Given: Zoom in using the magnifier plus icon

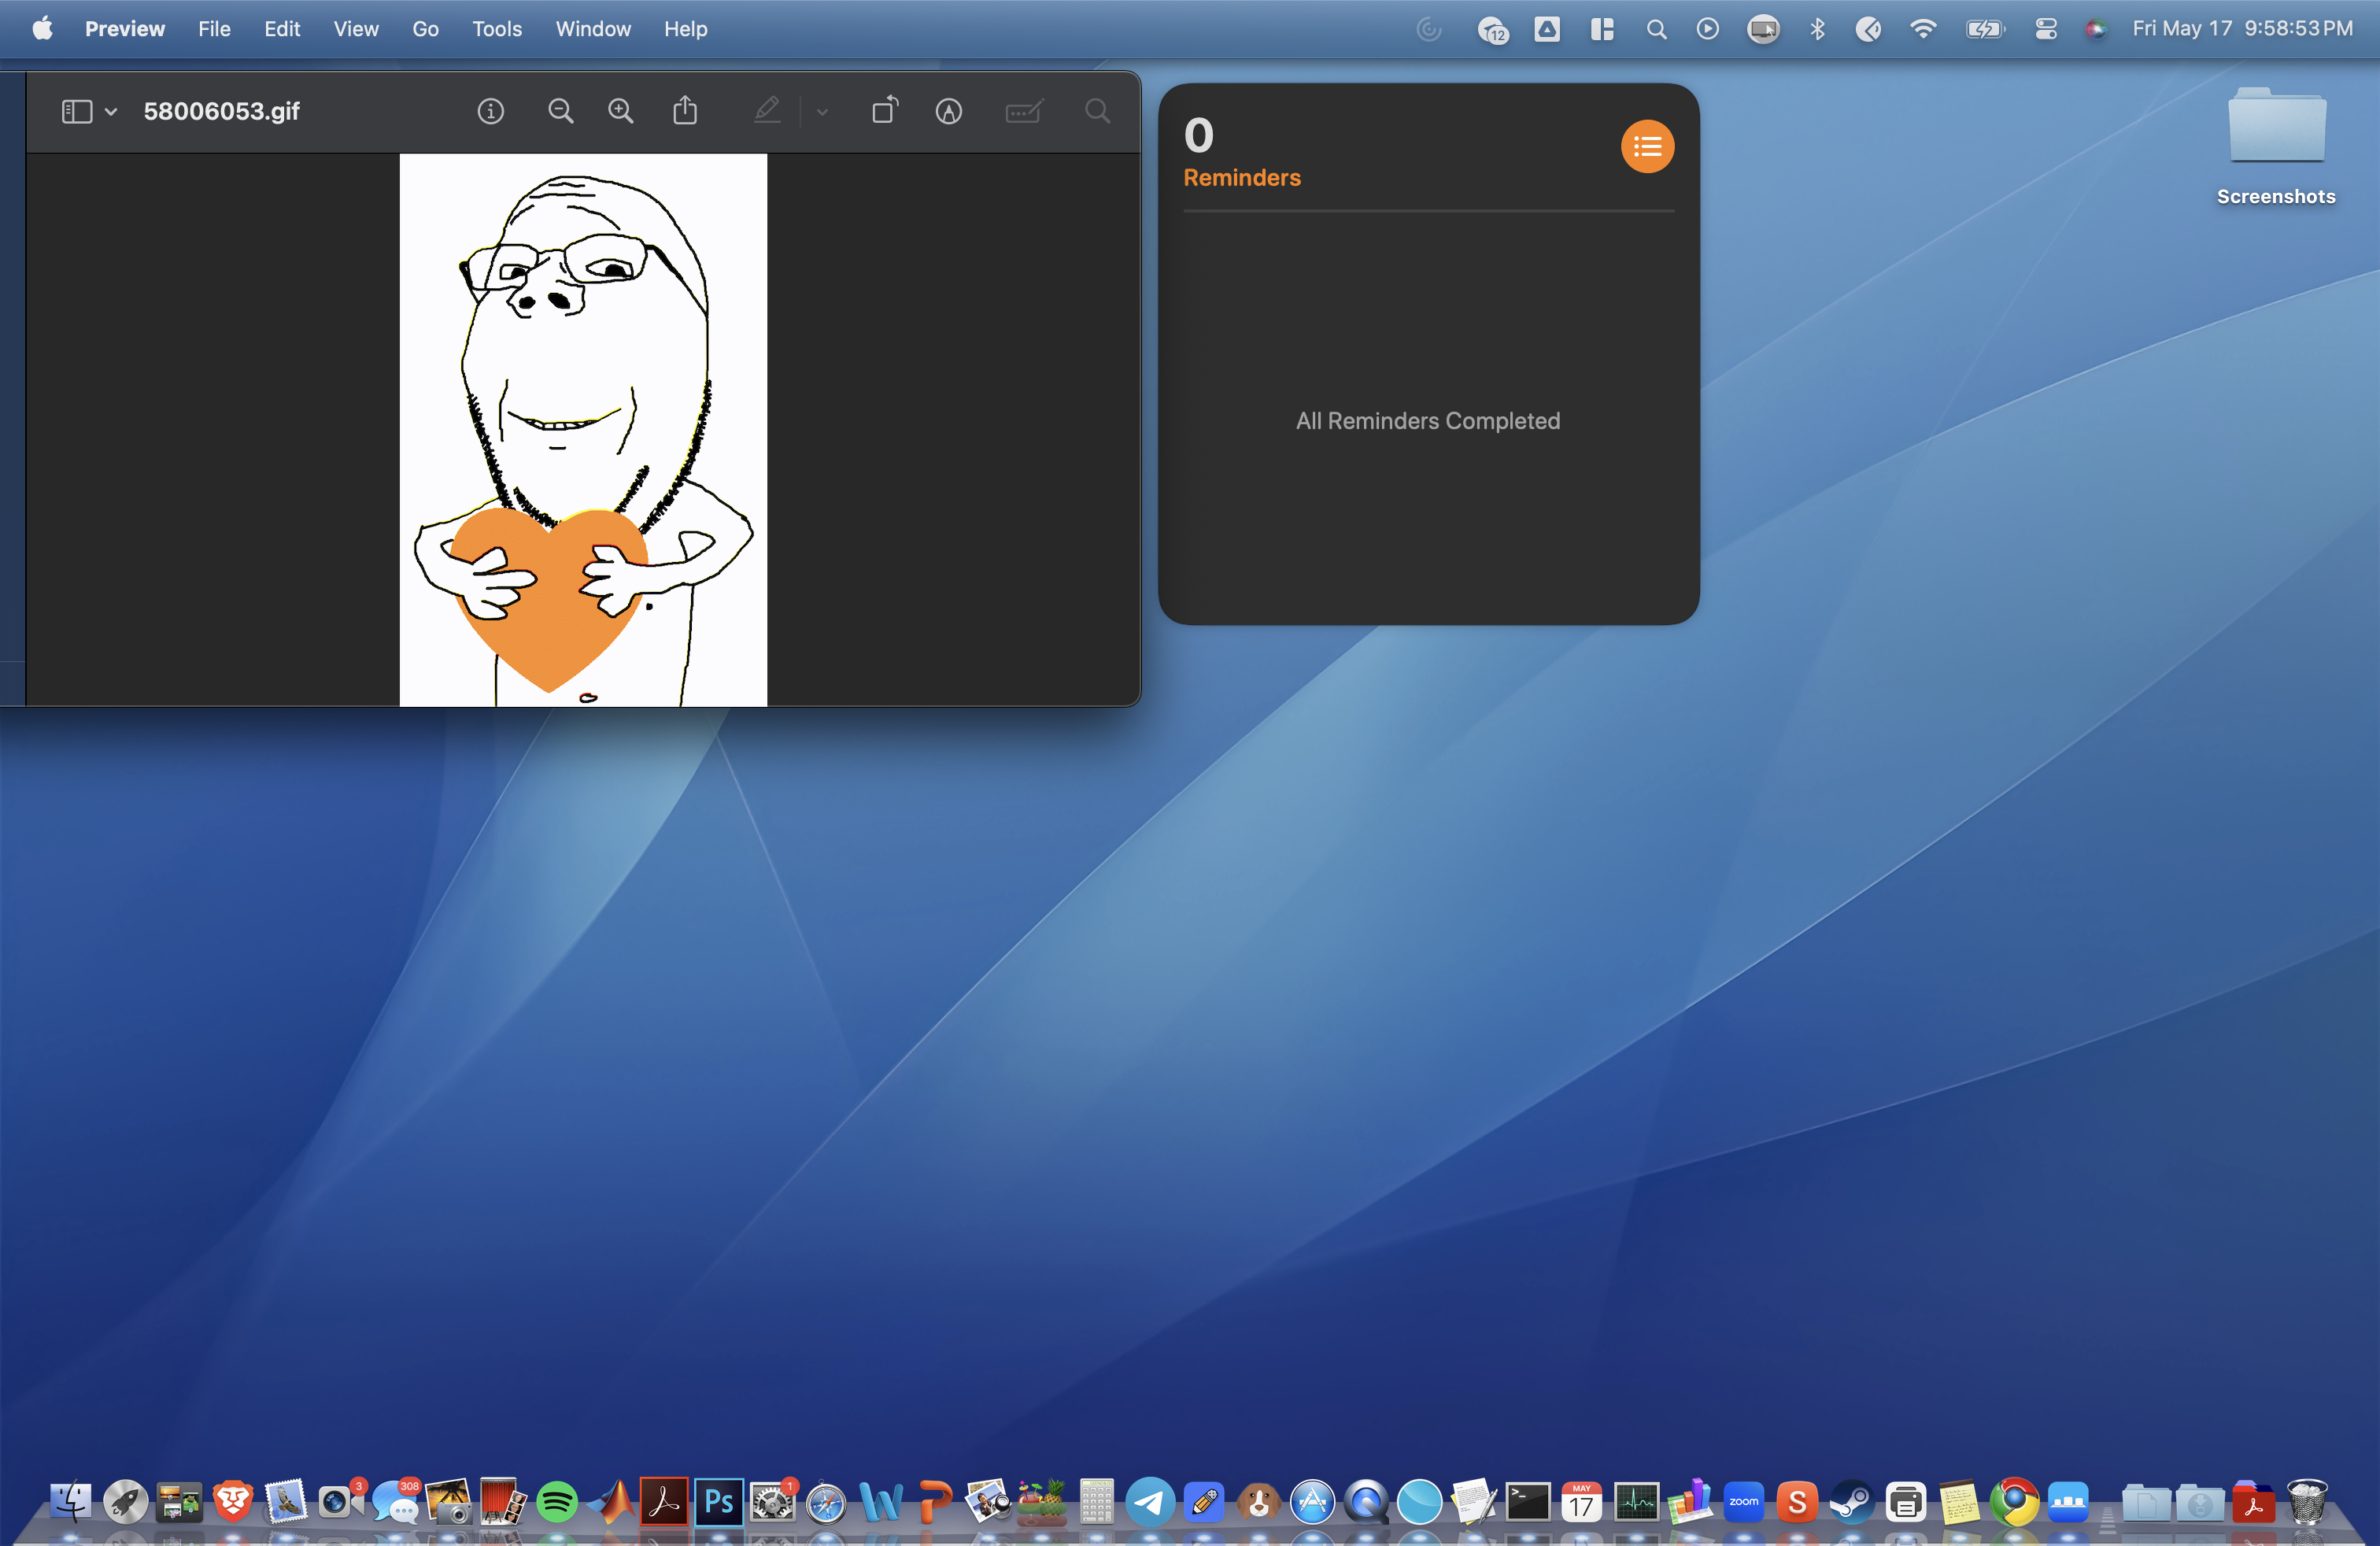Looking at the screenshot, I should [621, 111].
